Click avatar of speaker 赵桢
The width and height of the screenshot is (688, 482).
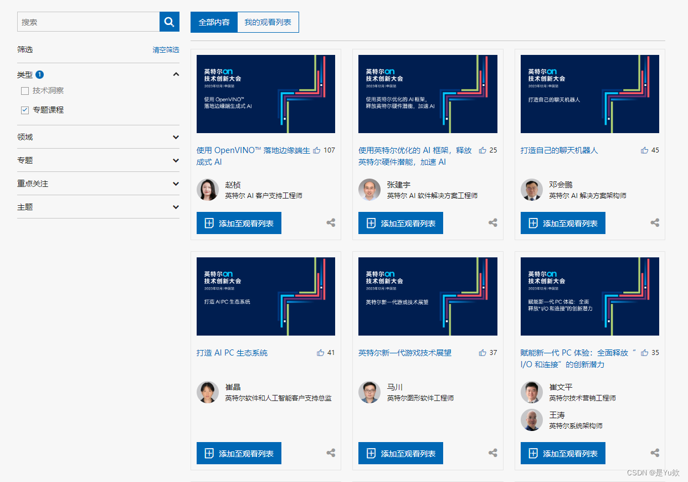click(x=208, y=190)
